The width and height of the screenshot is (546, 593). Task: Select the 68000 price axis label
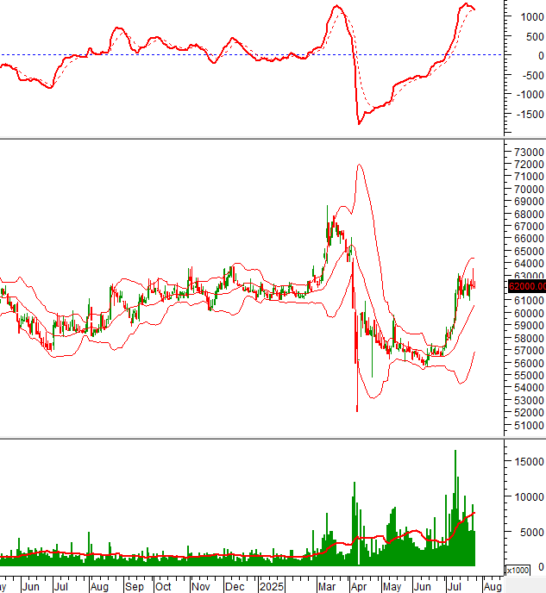click(529, 214)
